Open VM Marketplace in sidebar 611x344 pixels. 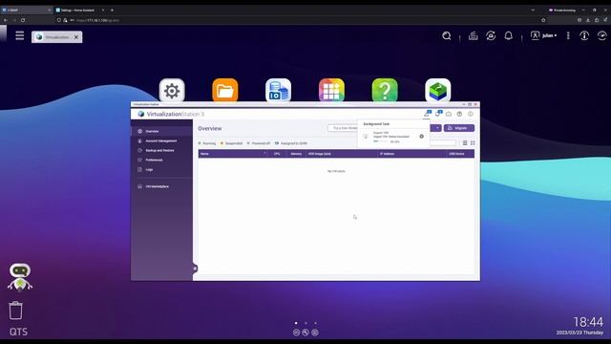pos(161,186)
